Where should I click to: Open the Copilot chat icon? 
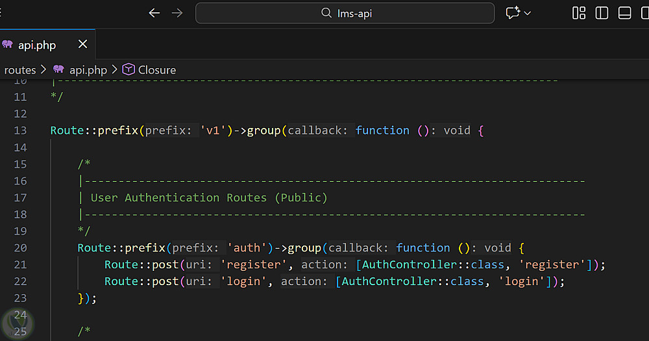point(513,13)
